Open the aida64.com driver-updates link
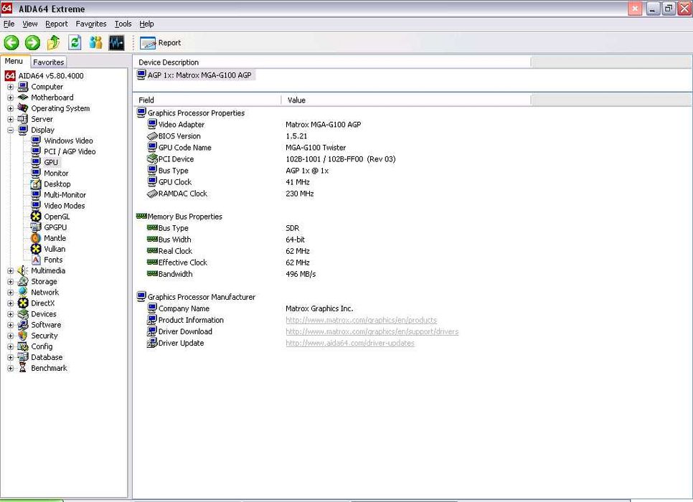693x502 pixels. point(350,343)
